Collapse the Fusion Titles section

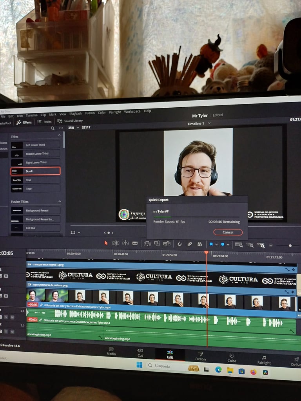tap(60, 202)
